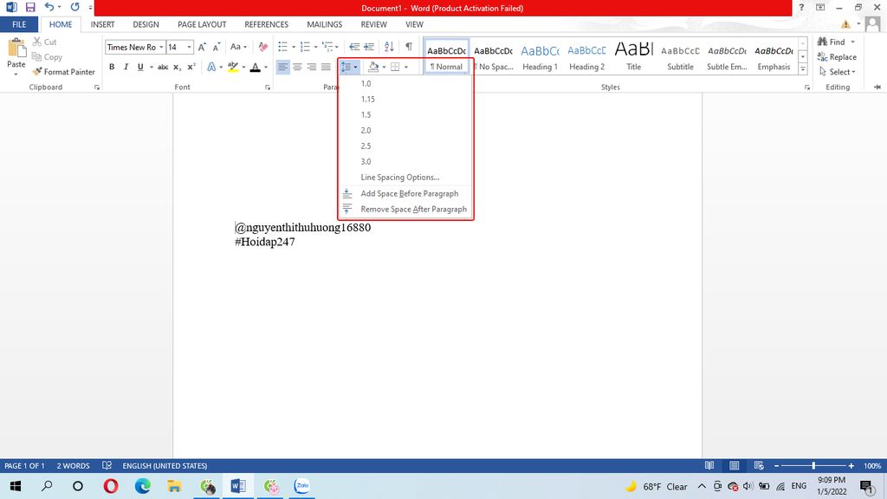The height and width of the screenshot is (499, 887).
Task: Click the Cut button
Action: tap(45, 42)
